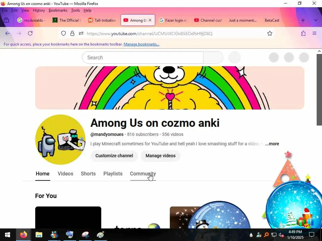The width and height of the screenshot is (322, 241).
Task: Open the History menu
Action: point(39,10)
